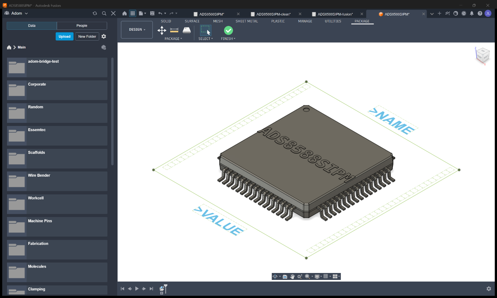
Task: Switch to the SHEET METAL ribbon tab
Action: pos(247,21)
